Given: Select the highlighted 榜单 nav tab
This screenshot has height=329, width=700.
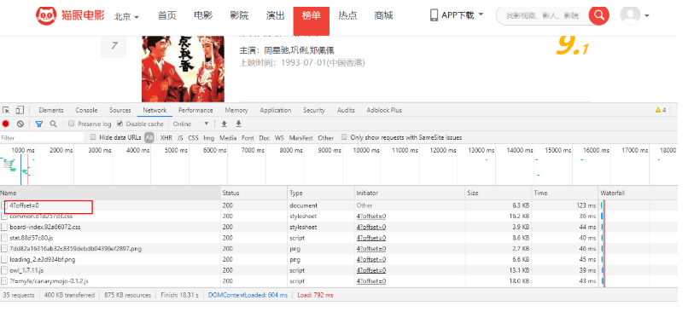Looking at the screenshot, I should (312, 20).
